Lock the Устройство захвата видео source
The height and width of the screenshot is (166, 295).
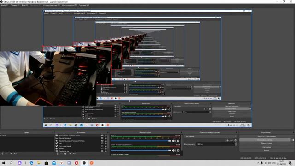pyautogui.click(x=106, y=136)
